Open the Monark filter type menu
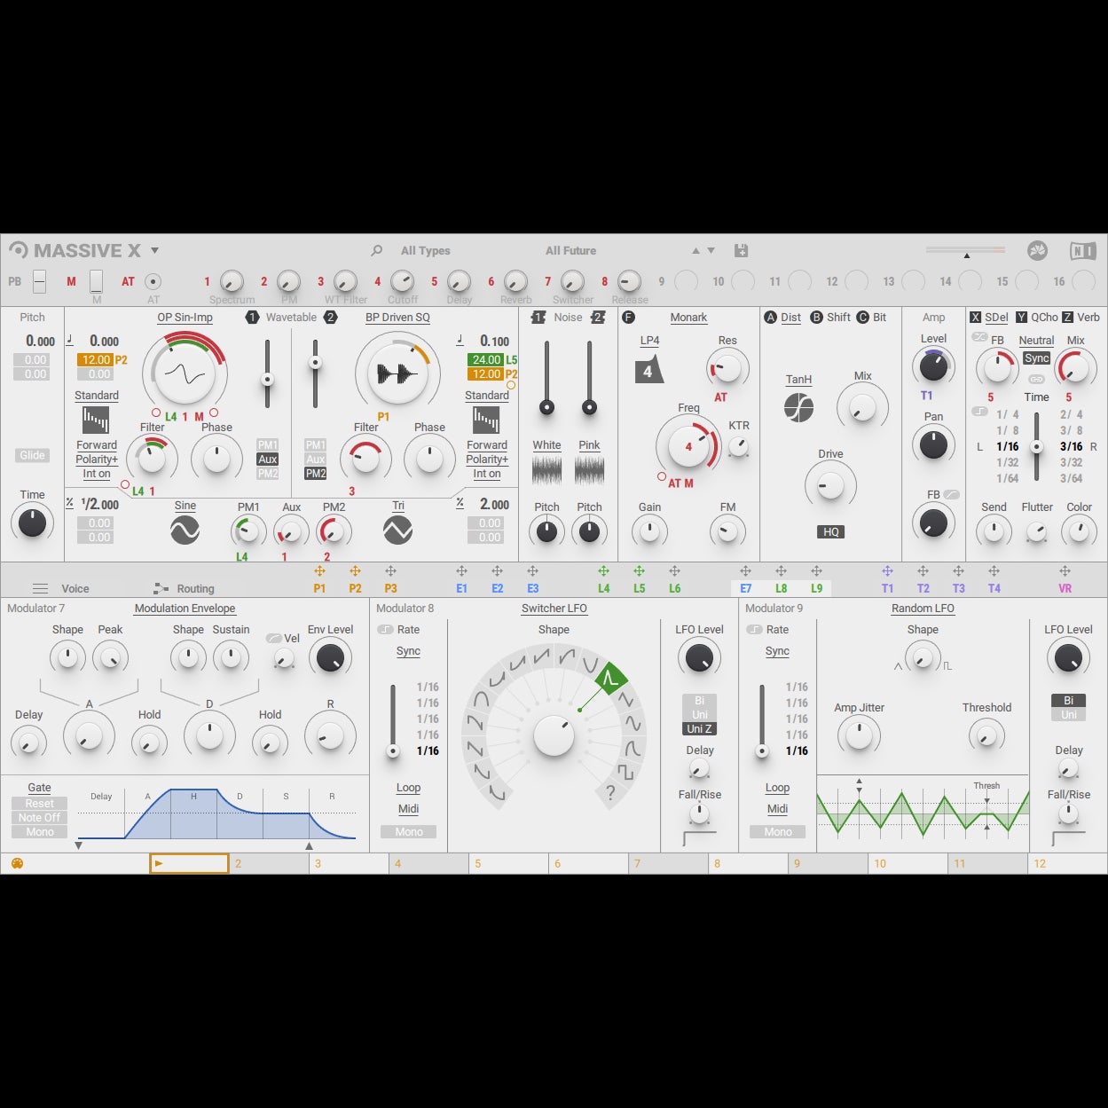Image resolution: width=1108 pixels, height=1108 pixels. (x=688, y=318)
